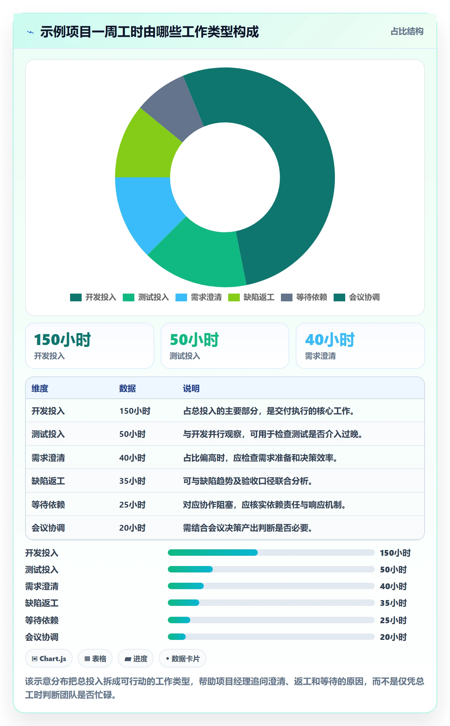The image size is (450, 726).
Task: Click the 维度 table column header
Action: tap(40, 388)
